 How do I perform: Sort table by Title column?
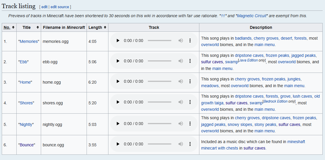(29, 27)
